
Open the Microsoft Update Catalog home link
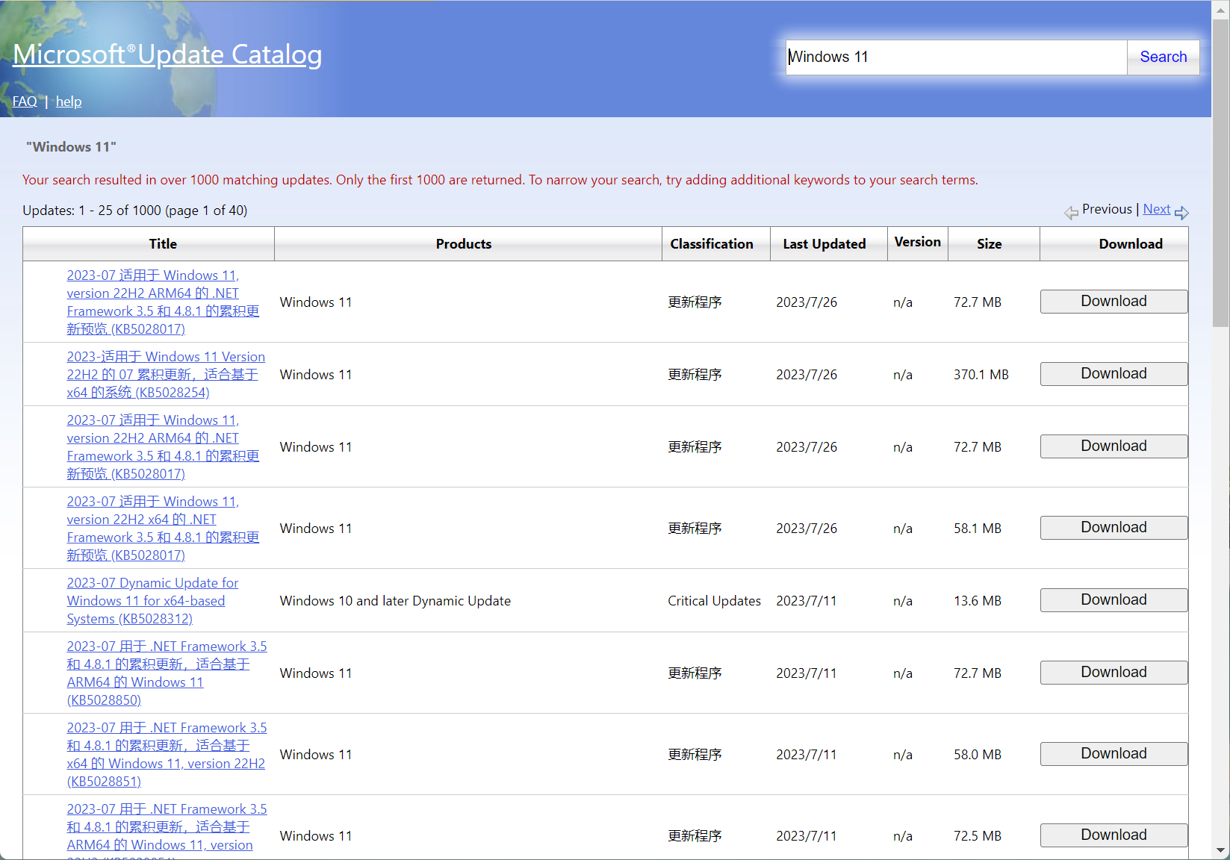pyautogui.click(x=167, y=54)
